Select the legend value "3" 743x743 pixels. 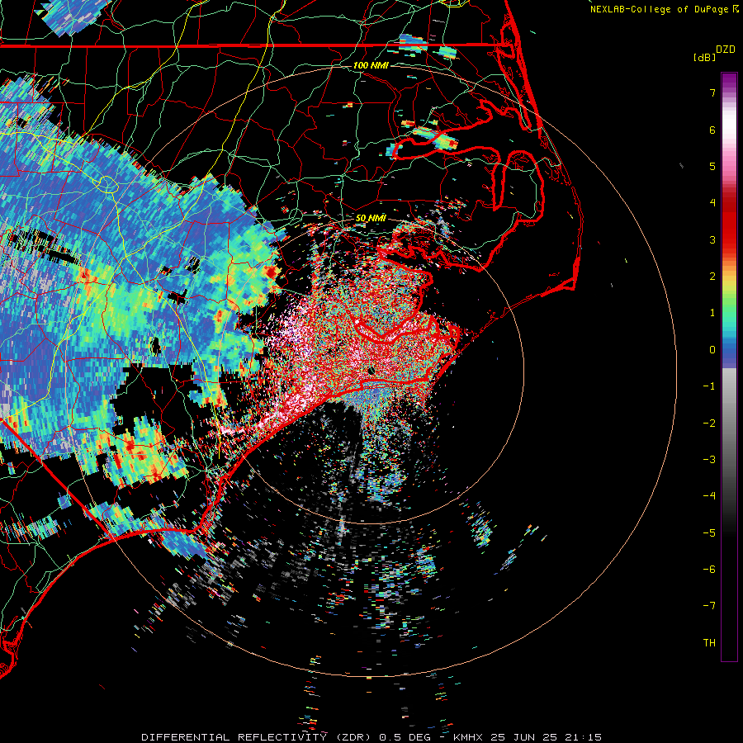pos(712,239)
